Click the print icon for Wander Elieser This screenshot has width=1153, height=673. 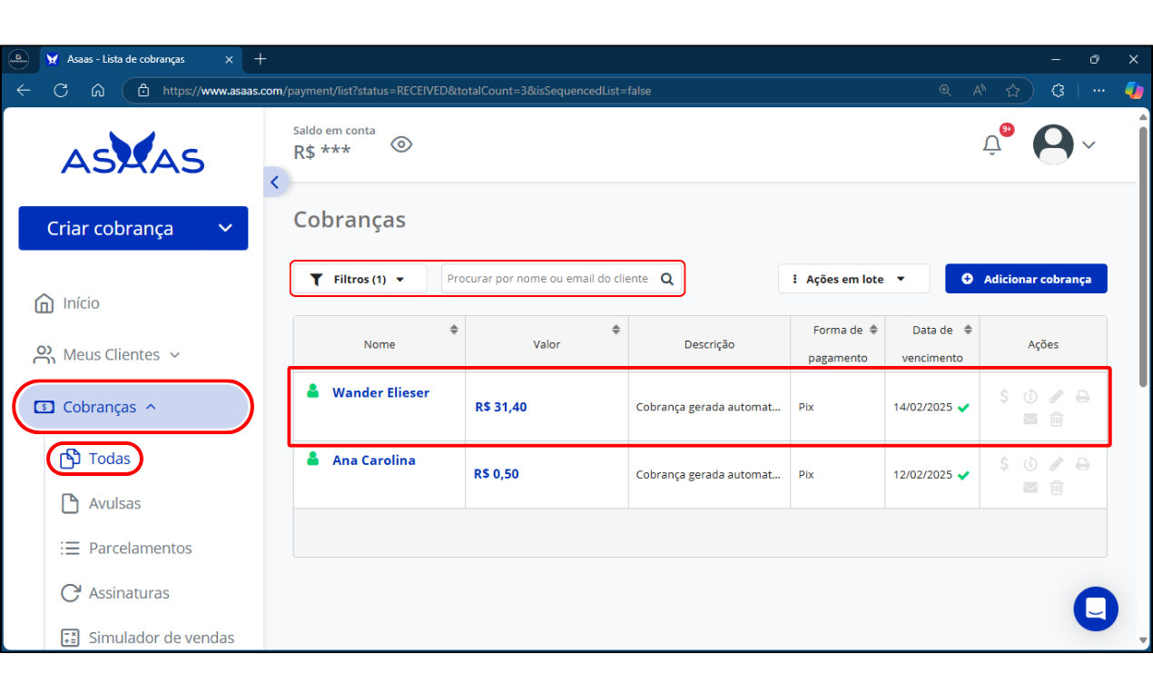pyautogui.click(x=1082, y=396)
